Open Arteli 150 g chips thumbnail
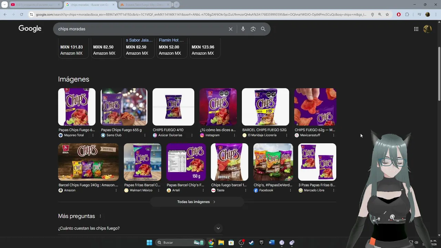 186,162
